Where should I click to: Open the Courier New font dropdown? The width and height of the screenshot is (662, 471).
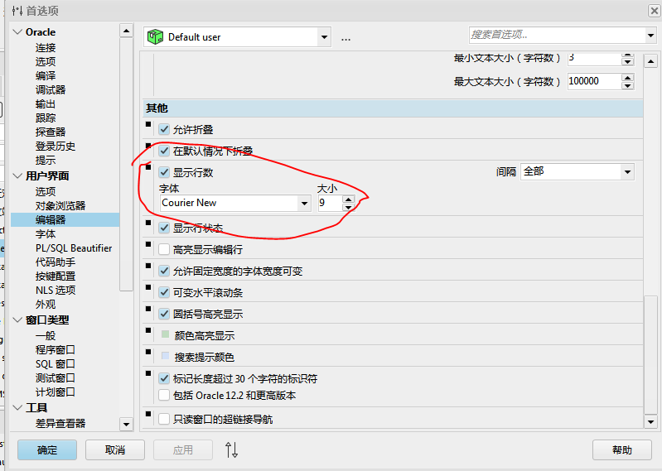(304, 203)
